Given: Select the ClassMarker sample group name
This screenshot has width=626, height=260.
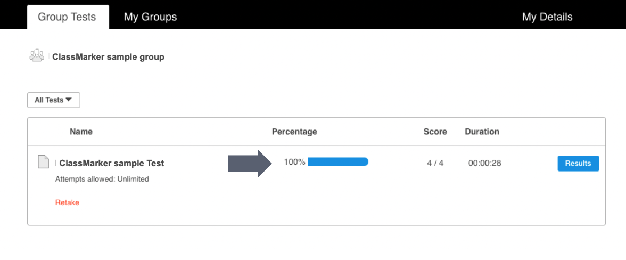Looking at the screenshot, I should [x=108, y=57].
